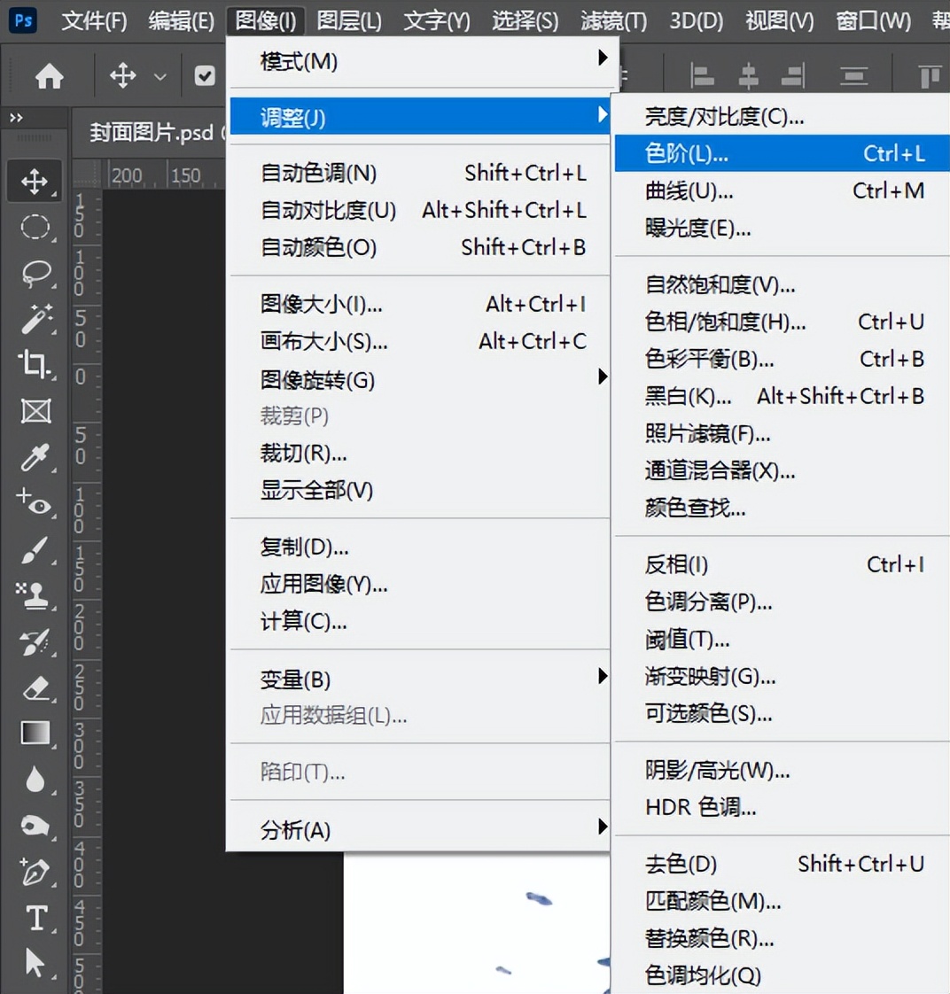Open the 文字(Y) menu
The width and height of the screenshot is (950, 994).
(x=437, y=21)
